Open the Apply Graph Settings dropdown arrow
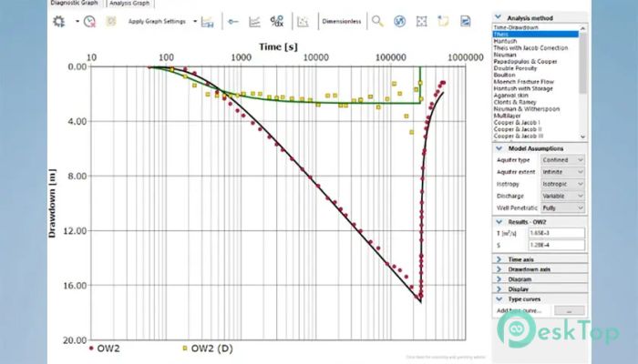The width and height of the screenshot is (638, 364). (195, 22)
